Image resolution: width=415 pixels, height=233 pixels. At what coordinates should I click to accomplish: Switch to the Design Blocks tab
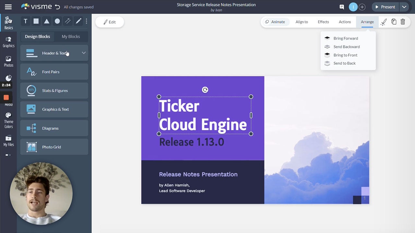click(38, 37)
